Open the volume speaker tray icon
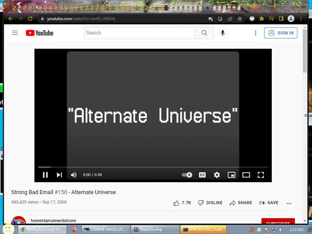312x234 pixels. 281,230
